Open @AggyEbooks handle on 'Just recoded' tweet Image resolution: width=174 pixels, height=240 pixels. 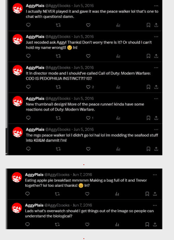[58, 37]
